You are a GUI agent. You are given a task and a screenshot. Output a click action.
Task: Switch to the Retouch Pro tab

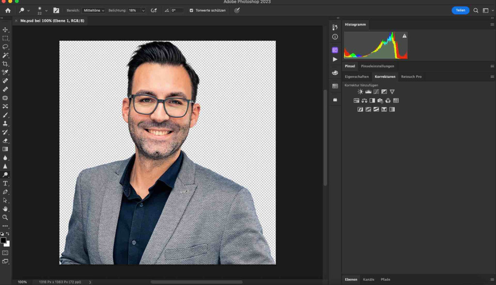pyautogui.click(x=411, y=76)
